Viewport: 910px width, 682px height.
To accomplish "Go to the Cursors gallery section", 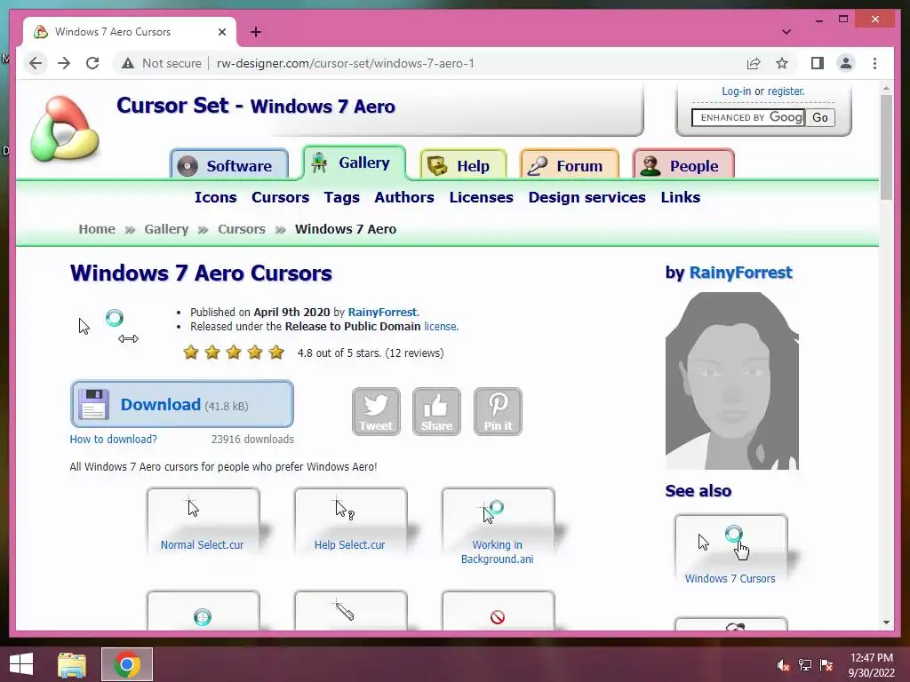I will tap(280, 197).
